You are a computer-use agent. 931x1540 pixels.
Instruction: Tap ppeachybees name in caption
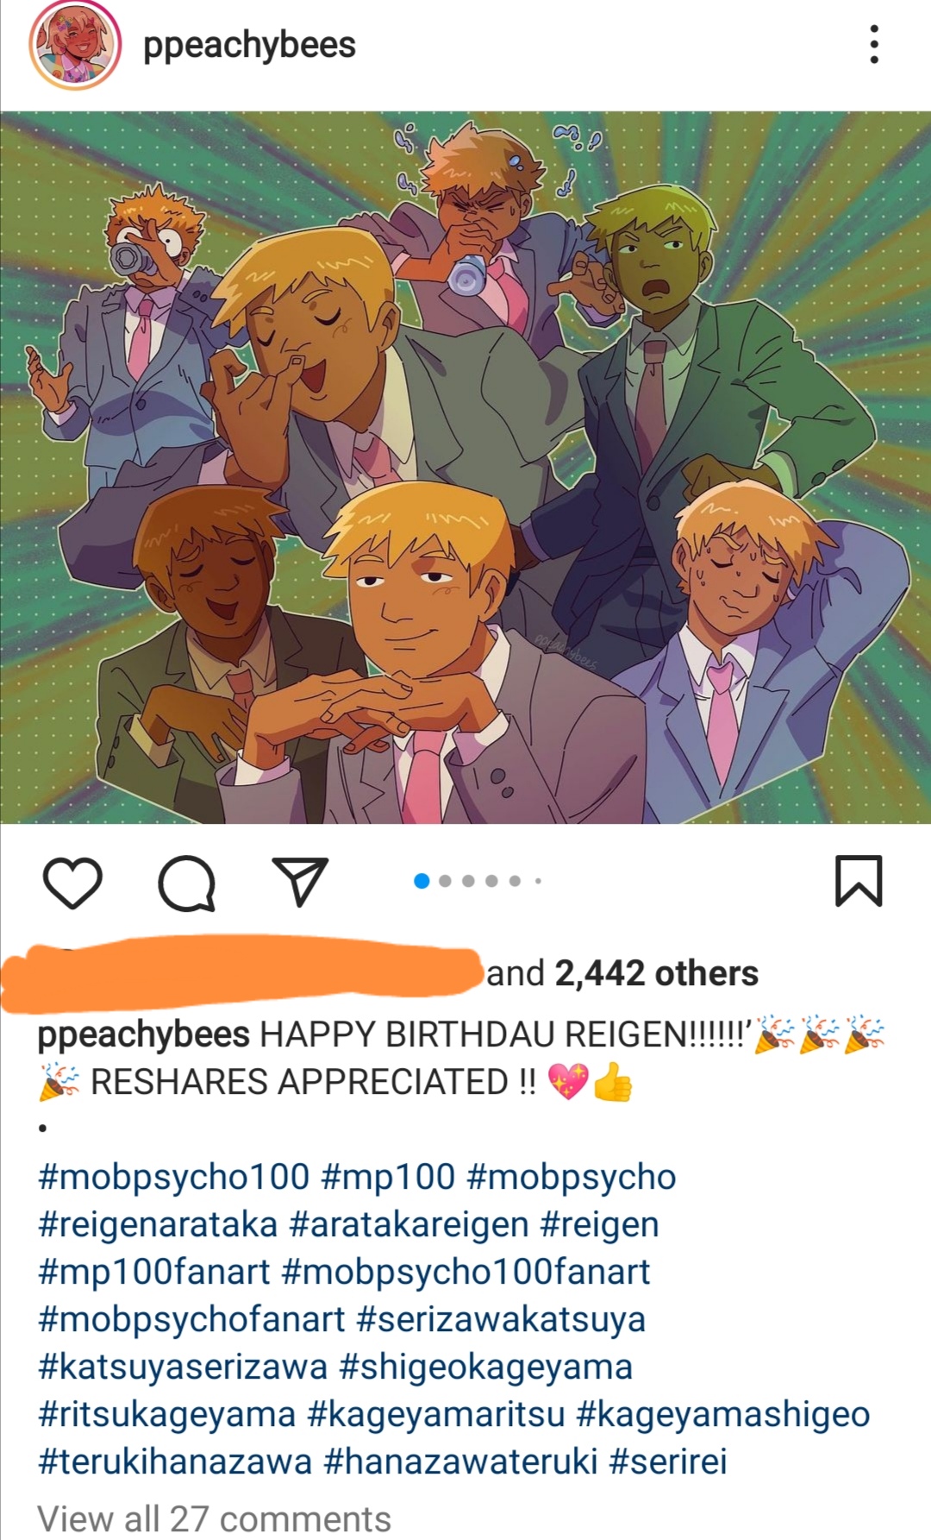tap(143, 1034)
